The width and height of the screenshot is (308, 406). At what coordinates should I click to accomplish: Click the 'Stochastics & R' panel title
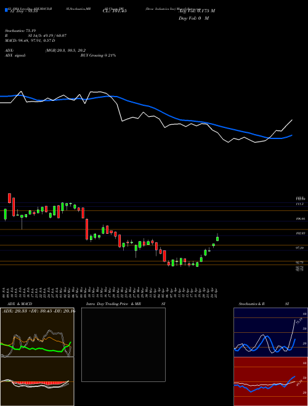pos(252,304)
